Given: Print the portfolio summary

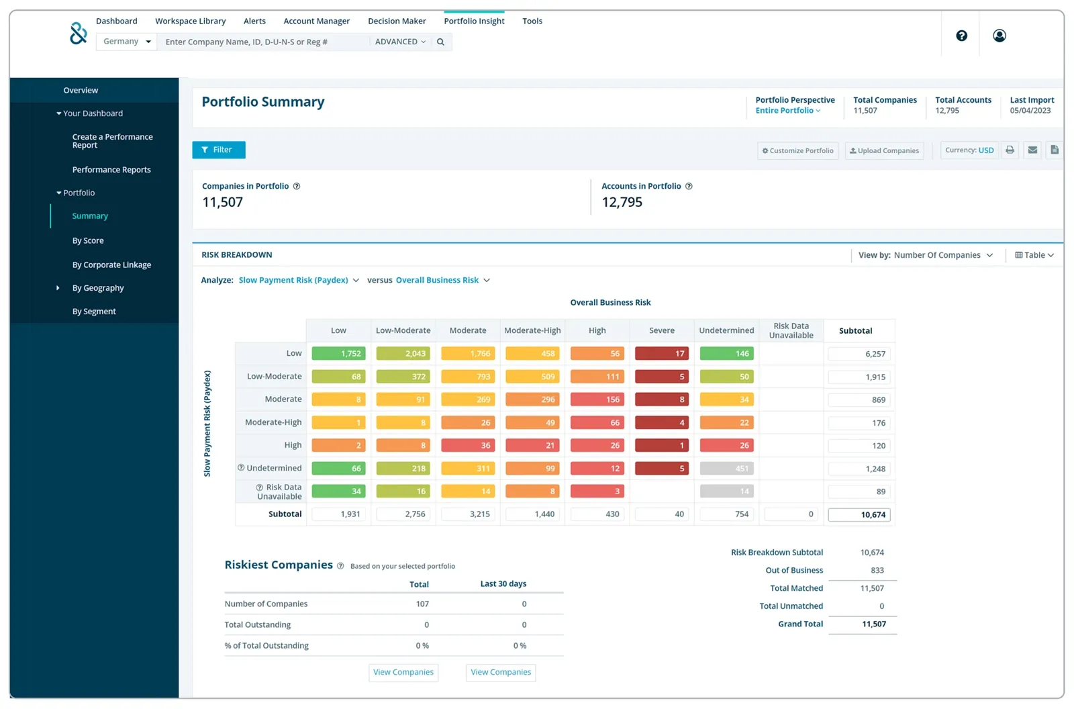Looking at the screenshot, I should pyautogui.click(x=1010, y=150).
